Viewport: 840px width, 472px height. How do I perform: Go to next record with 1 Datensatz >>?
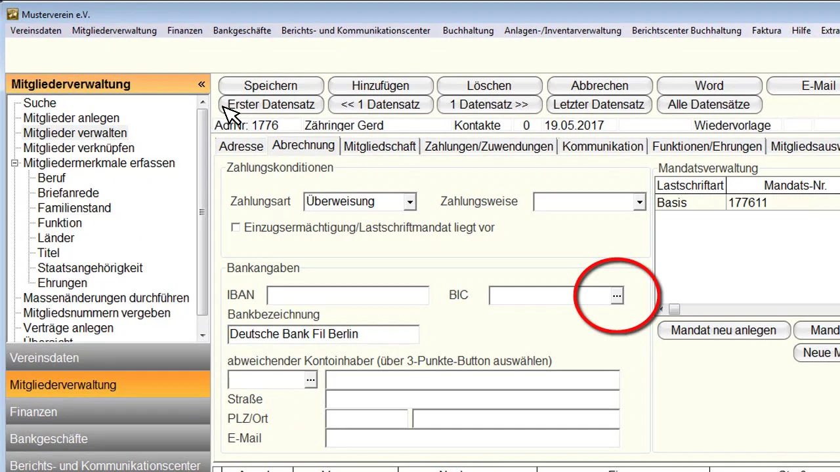tap(489, 104)
